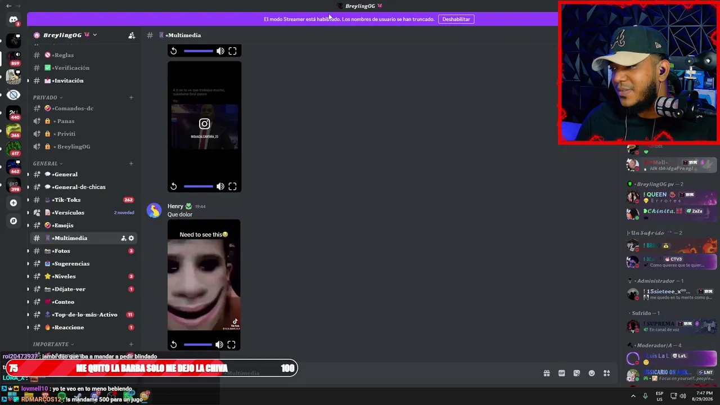Mute the Need to see this video

(x=219, y=344)
